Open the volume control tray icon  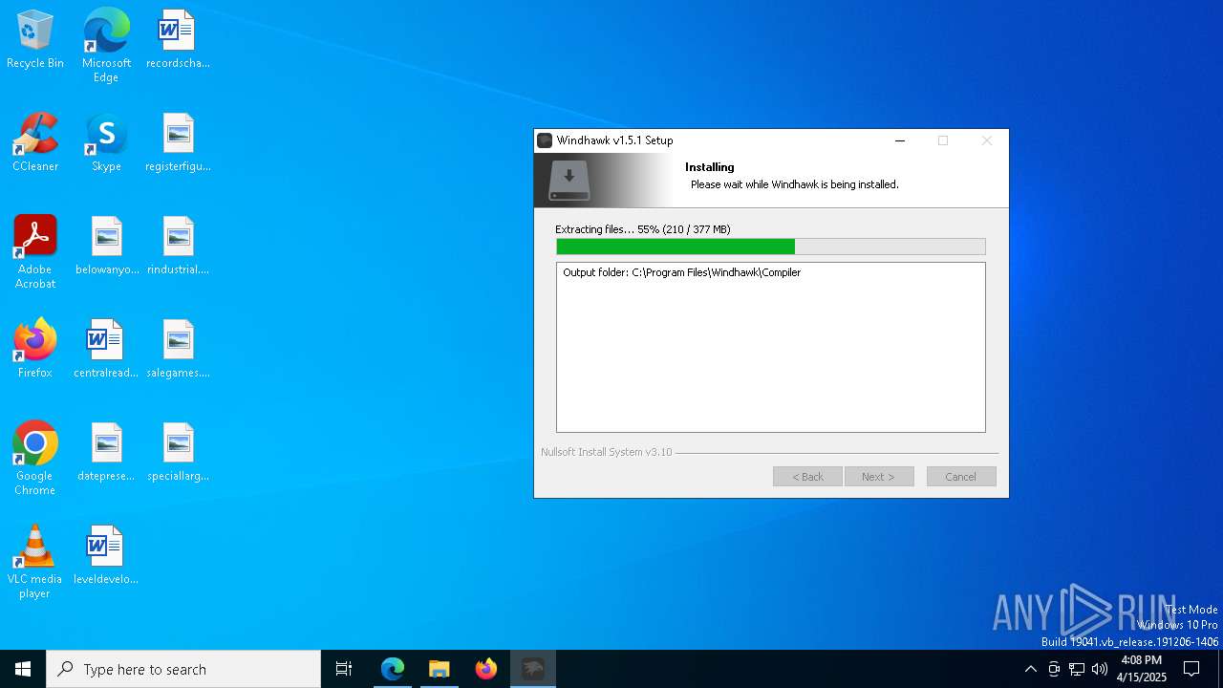point(1100,669)
